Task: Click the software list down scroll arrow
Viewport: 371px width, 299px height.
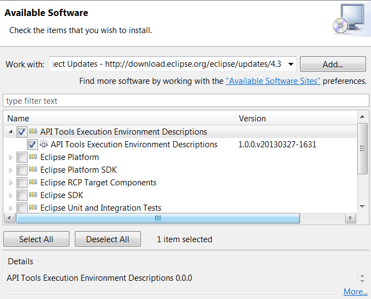Action: pos(362,207)
